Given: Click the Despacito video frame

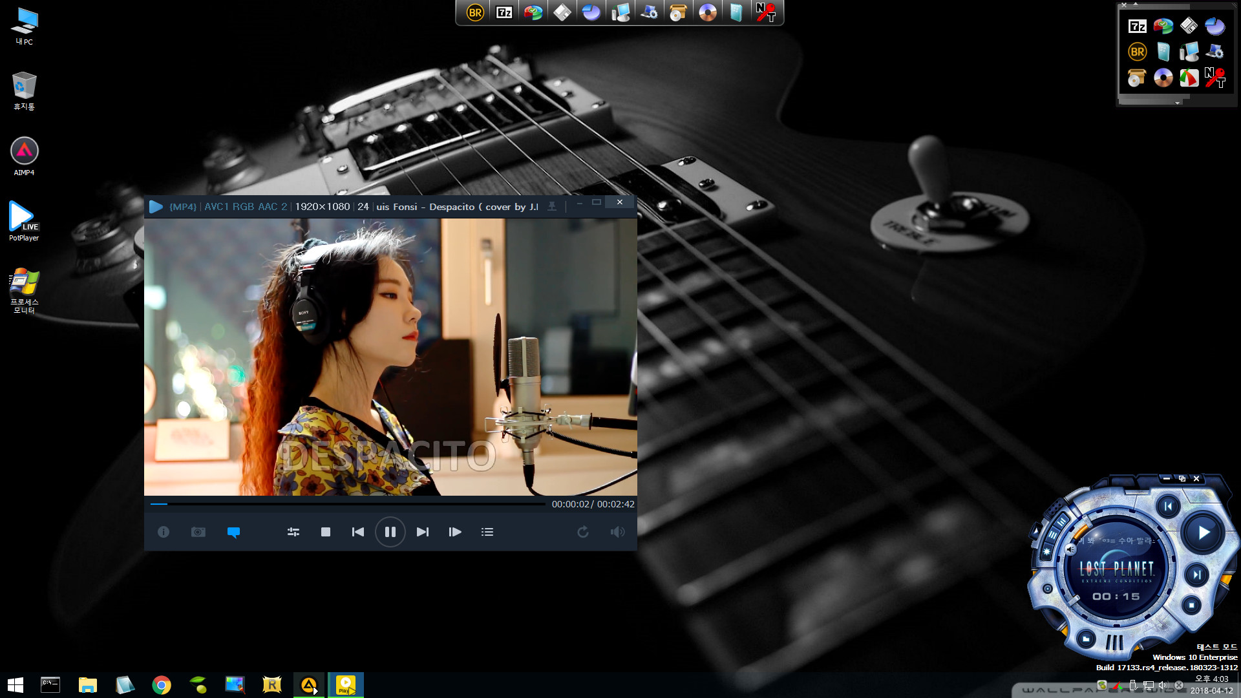Looking at the screenshot, I should click(390, 357).
